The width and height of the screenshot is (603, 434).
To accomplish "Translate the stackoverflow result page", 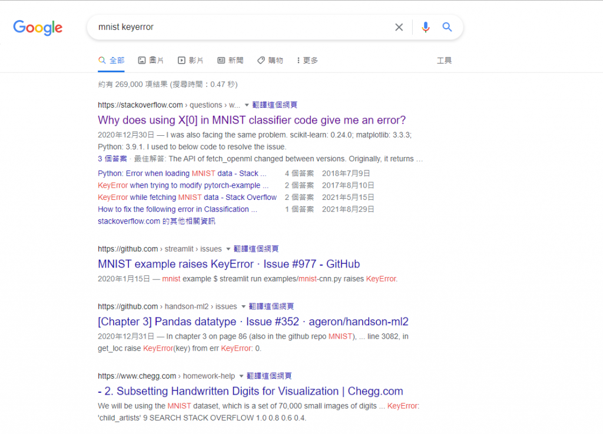I will click(x=274, y=105).
